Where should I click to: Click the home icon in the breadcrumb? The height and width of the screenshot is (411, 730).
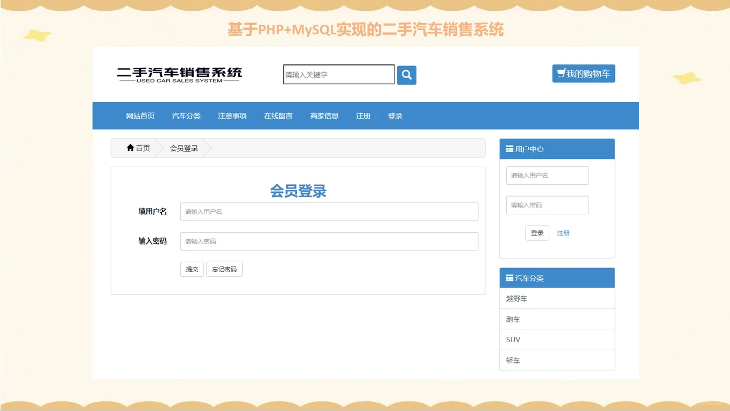[x=130, y=148]
